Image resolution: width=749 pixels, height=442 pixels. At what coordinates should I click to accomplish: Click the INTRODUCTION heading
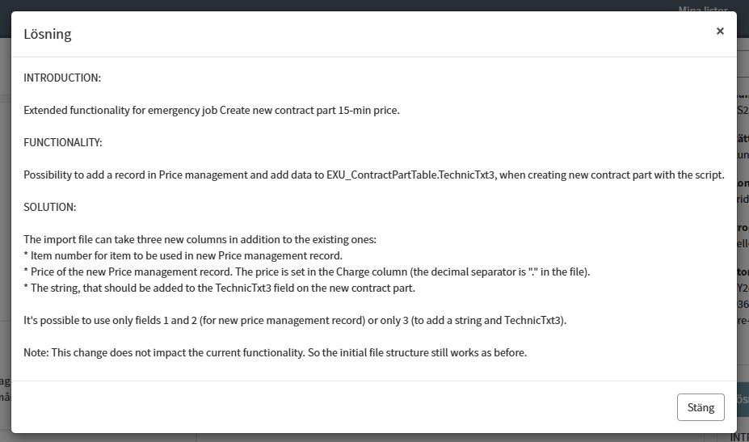[x=62, y=78]
